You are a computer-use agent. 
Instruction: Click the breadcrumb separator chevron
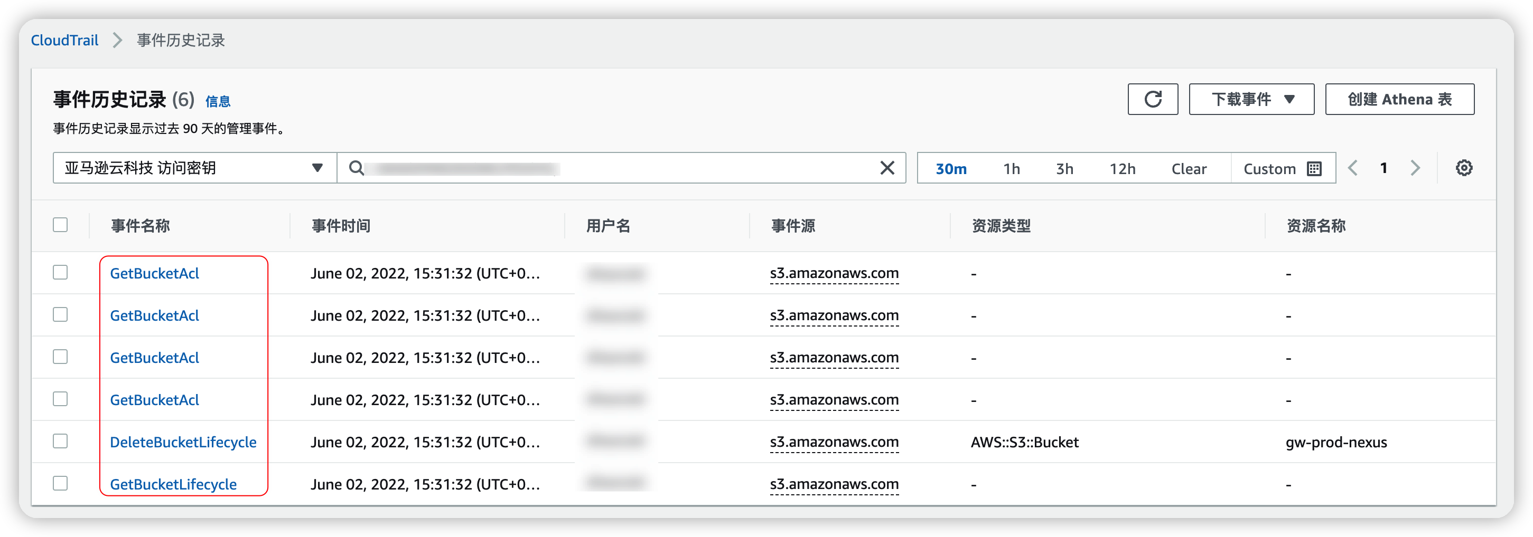(117, 41)
